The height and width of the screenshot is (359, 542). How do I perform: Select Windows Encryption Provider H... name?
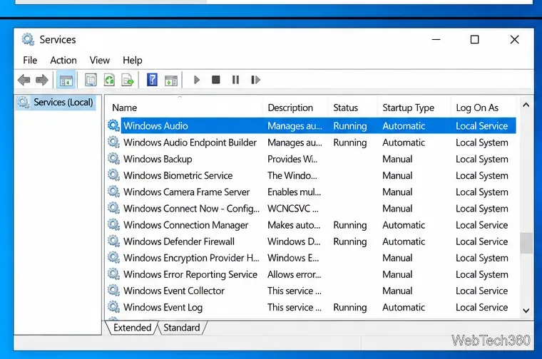(192, 258)
